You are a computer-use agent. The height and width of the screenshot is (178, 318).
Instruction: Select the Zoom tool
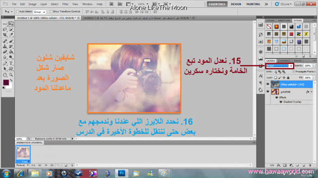(11, 75)
